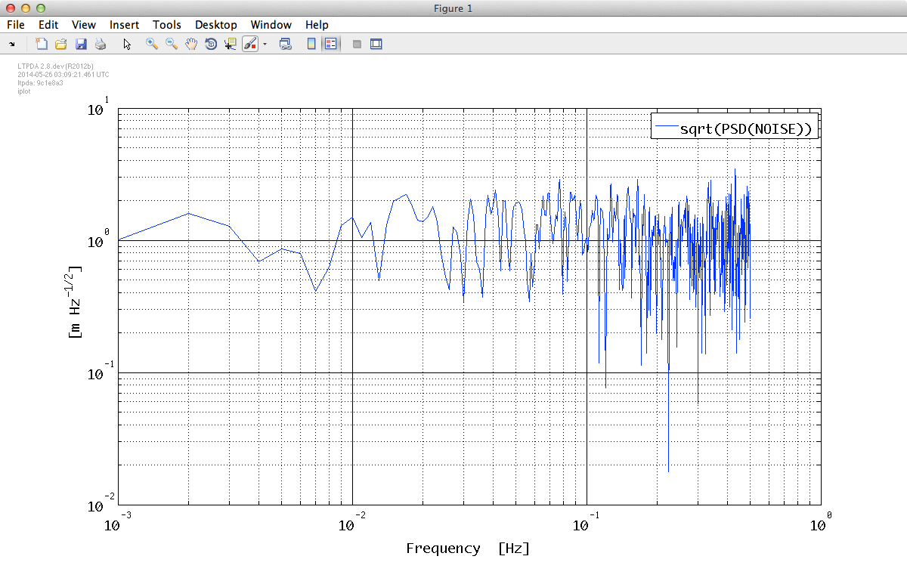Toggle Link Plot
This screenshot has width=907, height=584.
[286, 44]
